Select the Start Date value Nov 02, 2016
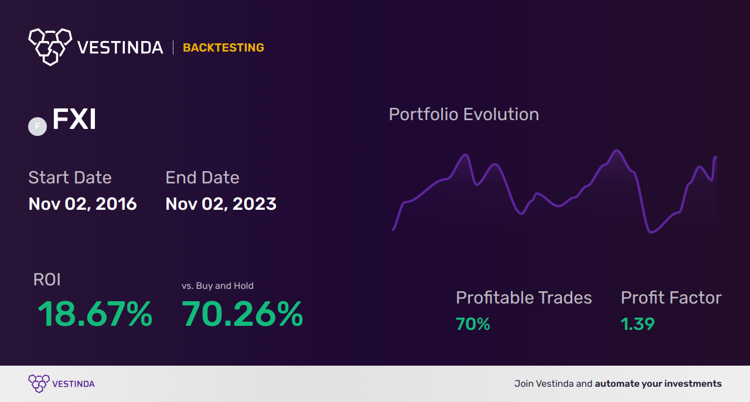This screenshot has height=402, width=750. [x=83, y=204]
